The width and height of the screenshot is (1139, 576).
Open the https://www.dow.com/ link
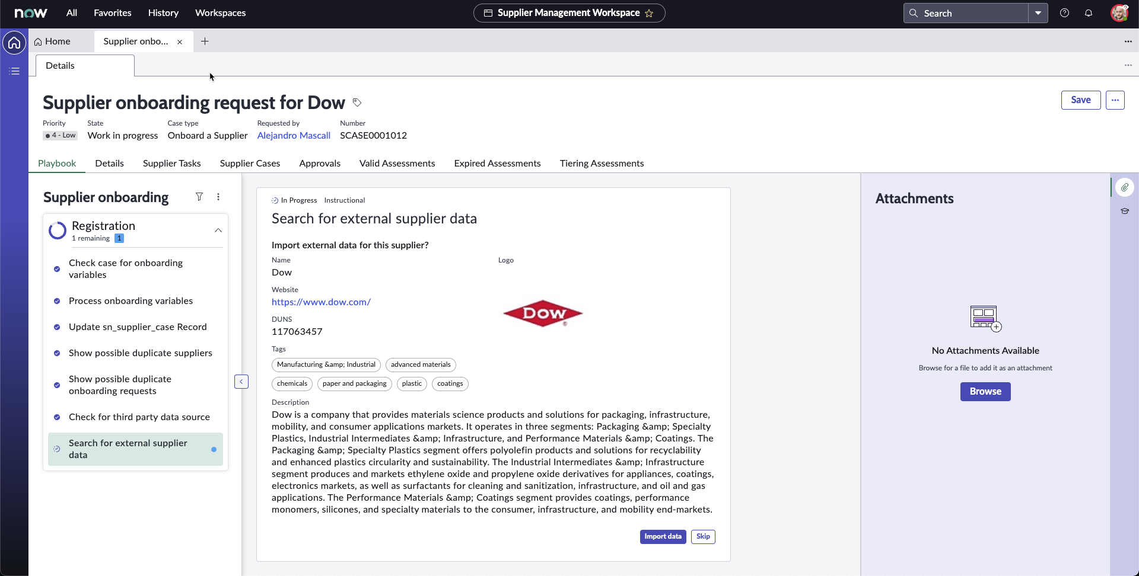321,302
